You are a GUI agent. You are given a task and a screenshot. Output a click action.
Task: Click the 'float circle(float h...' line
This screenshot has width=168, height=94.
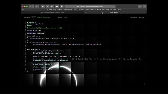tap(42, 43)
